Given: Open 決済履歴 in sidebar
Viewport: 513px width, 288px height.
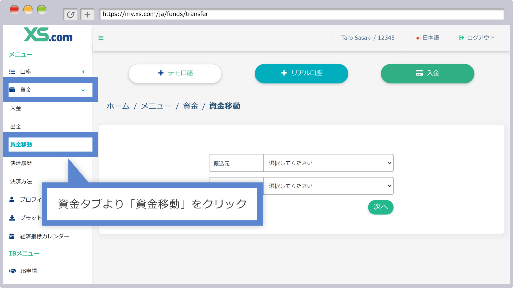Looking at the screenshot, I should pos(21,163).
